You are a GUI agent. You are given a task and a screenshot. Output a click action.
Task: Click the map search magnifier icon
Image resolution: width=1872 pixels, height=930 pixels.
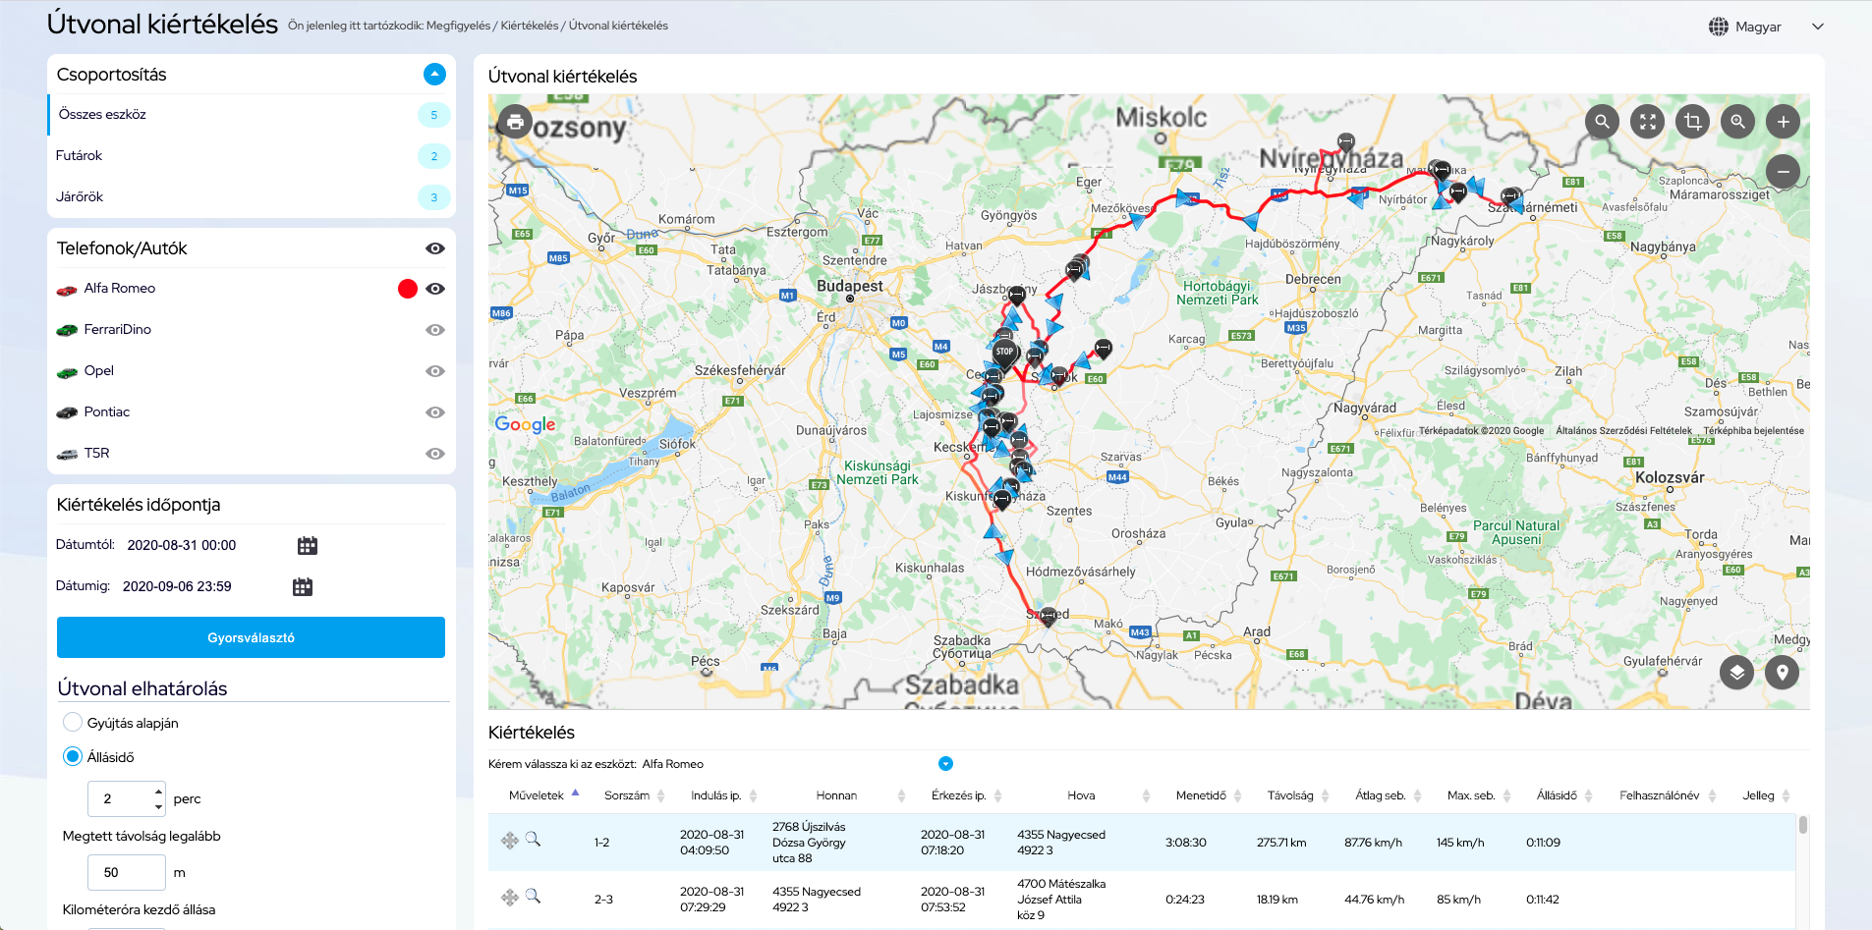(1602, 122)
